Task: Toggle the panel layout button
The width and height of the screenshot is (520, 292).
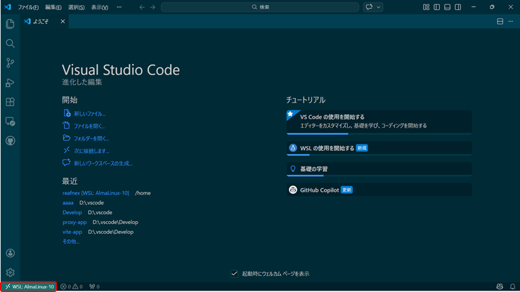Action: pyautogui.click(x=447, y=7)
